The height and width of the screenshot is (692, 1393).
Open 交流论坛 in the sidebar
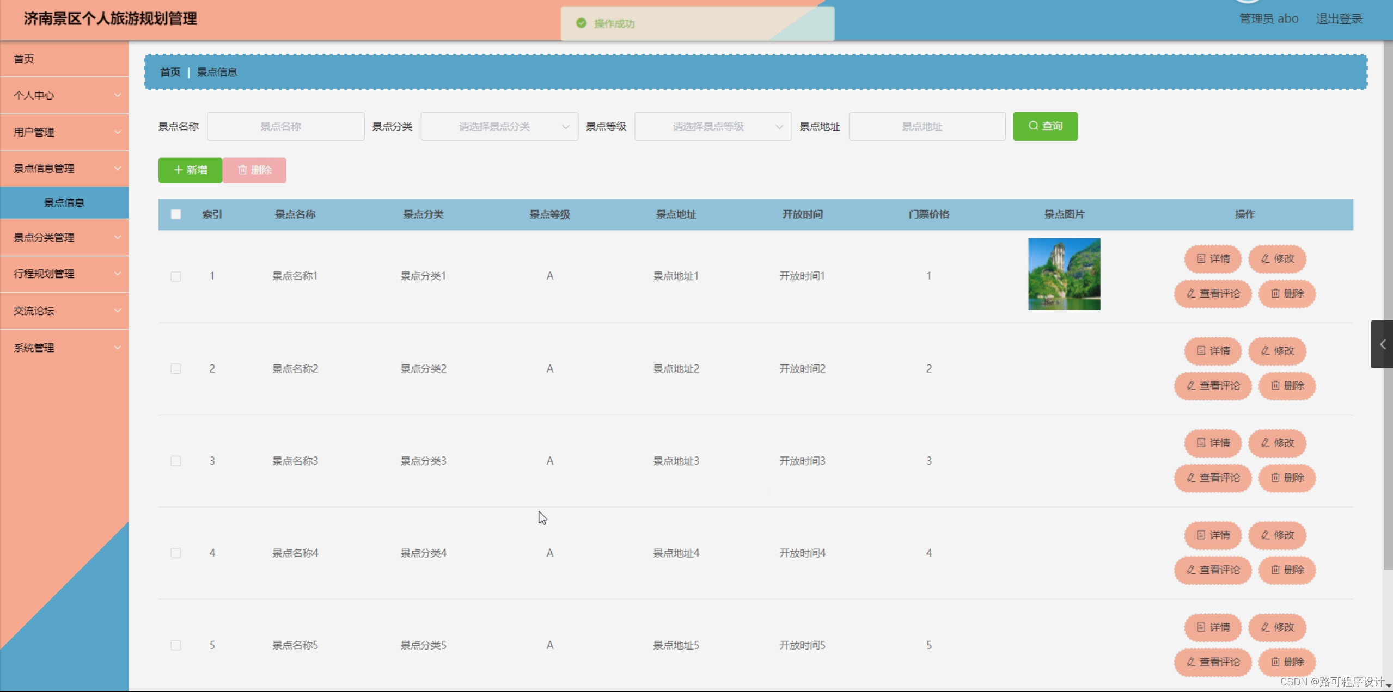point(64,311)
